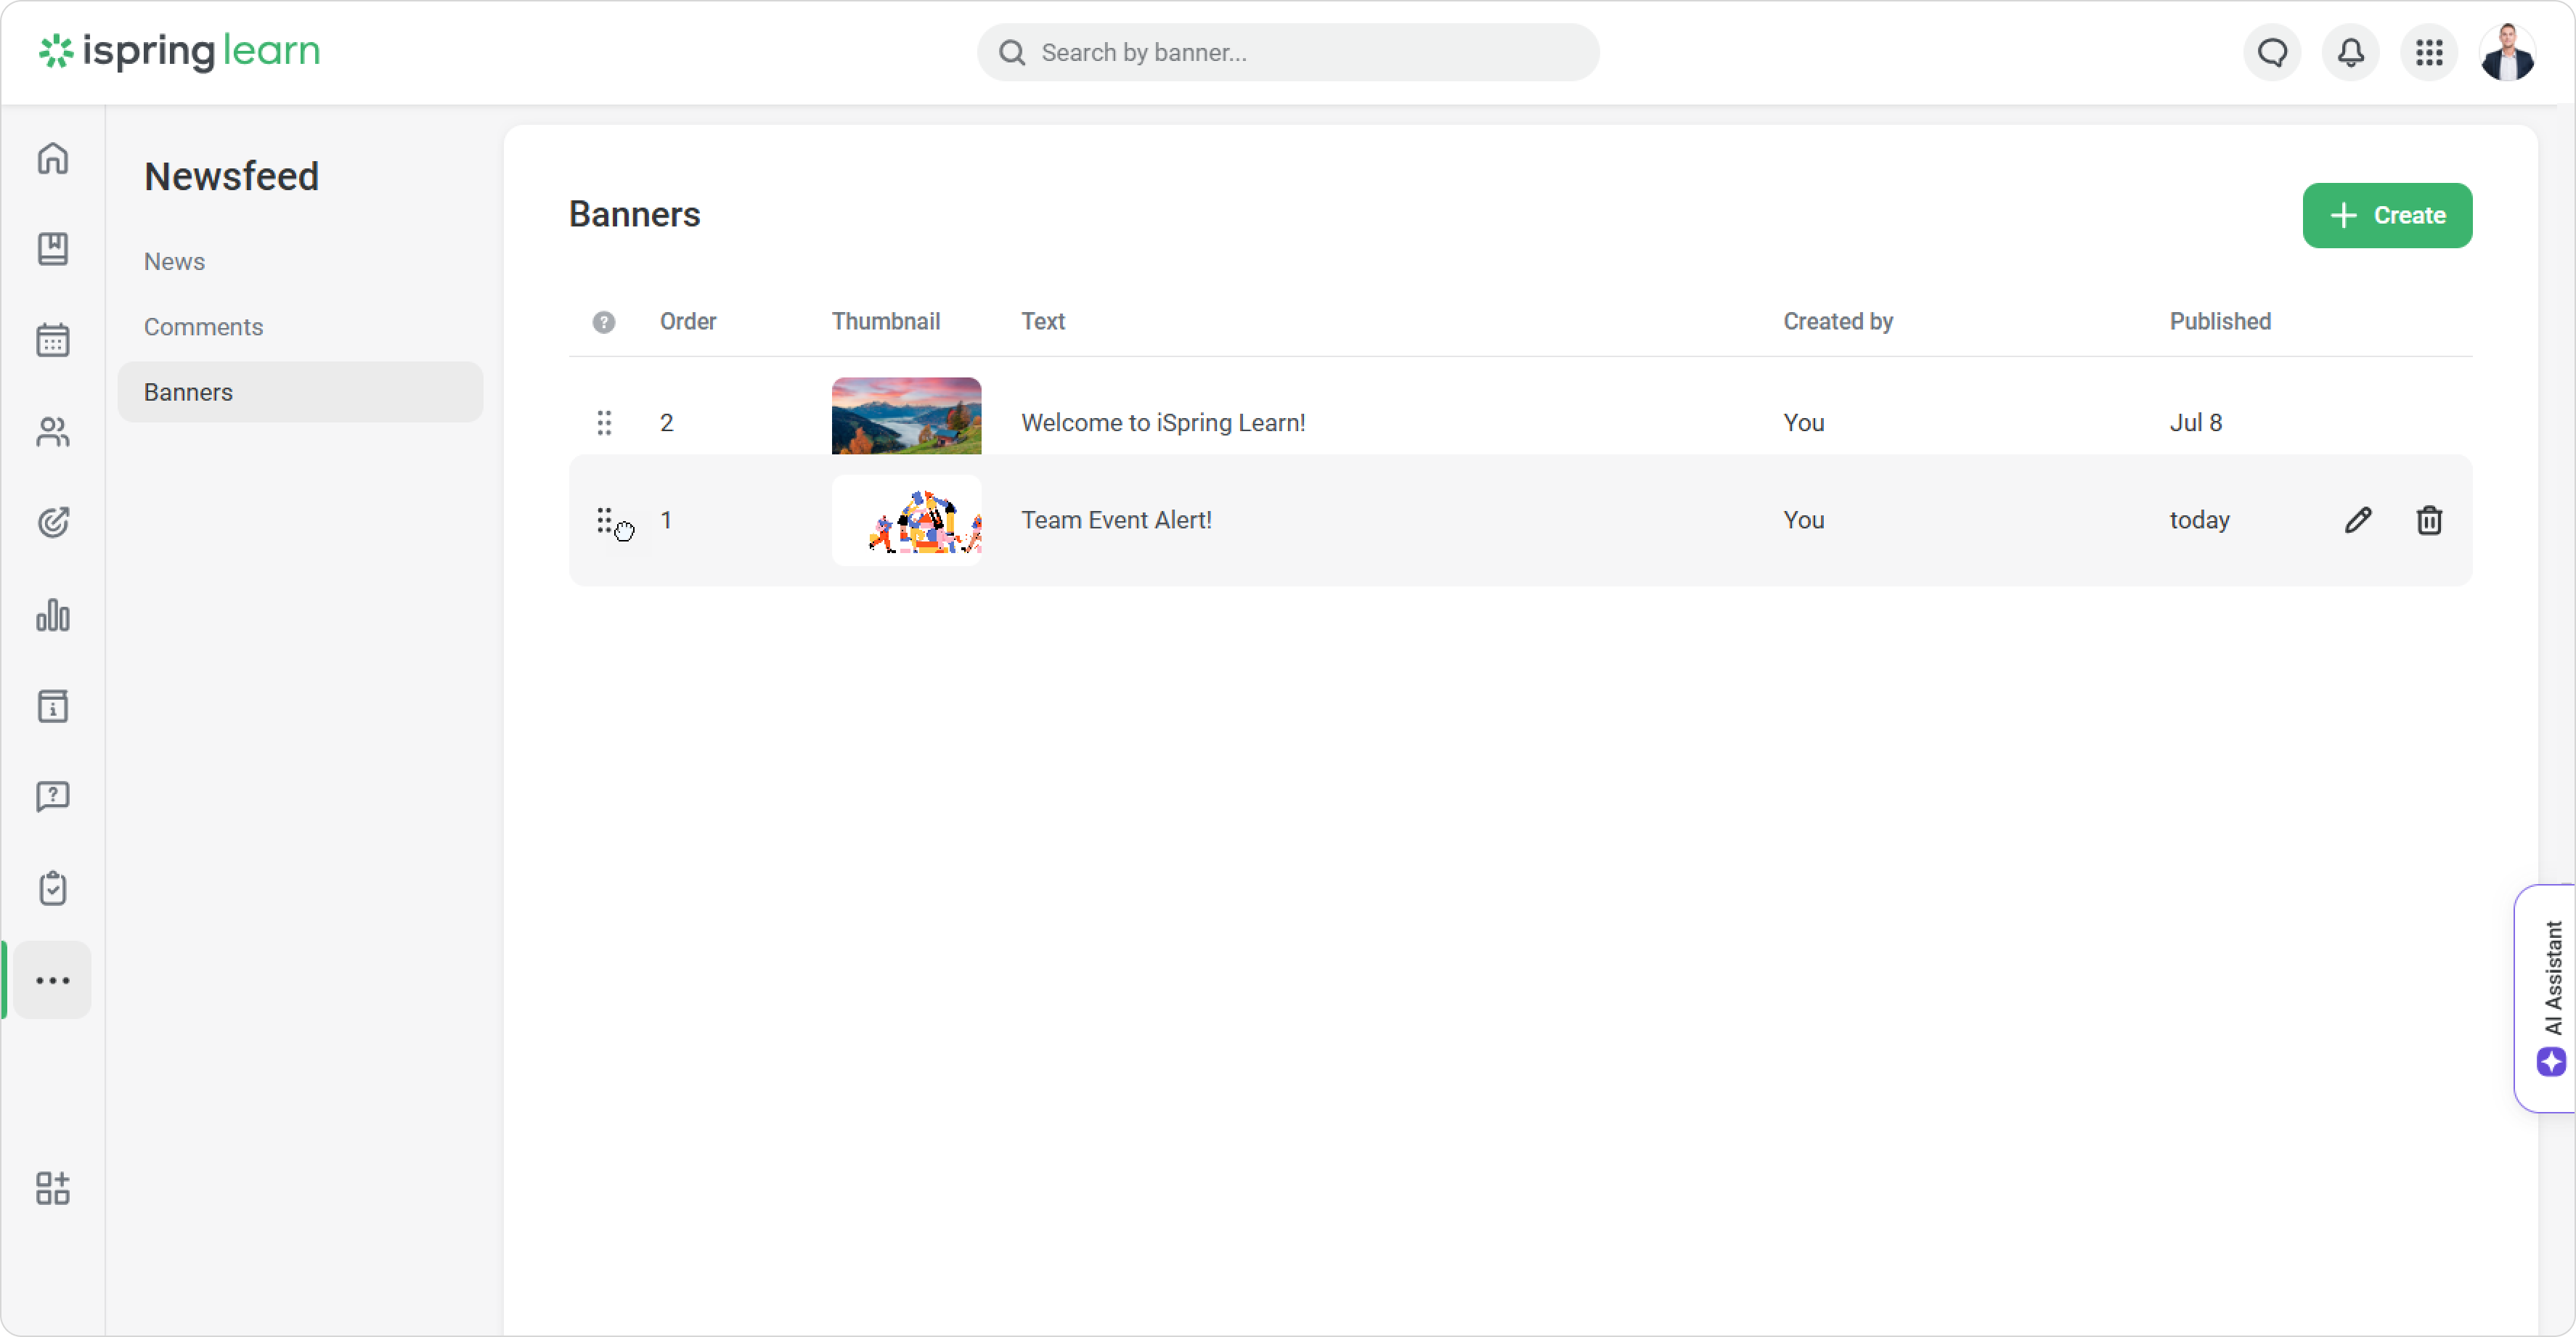Click the Order help question mark icon
This screenshot has height=1337, width=2576.
pyautogui.click(x=604, y=322)
